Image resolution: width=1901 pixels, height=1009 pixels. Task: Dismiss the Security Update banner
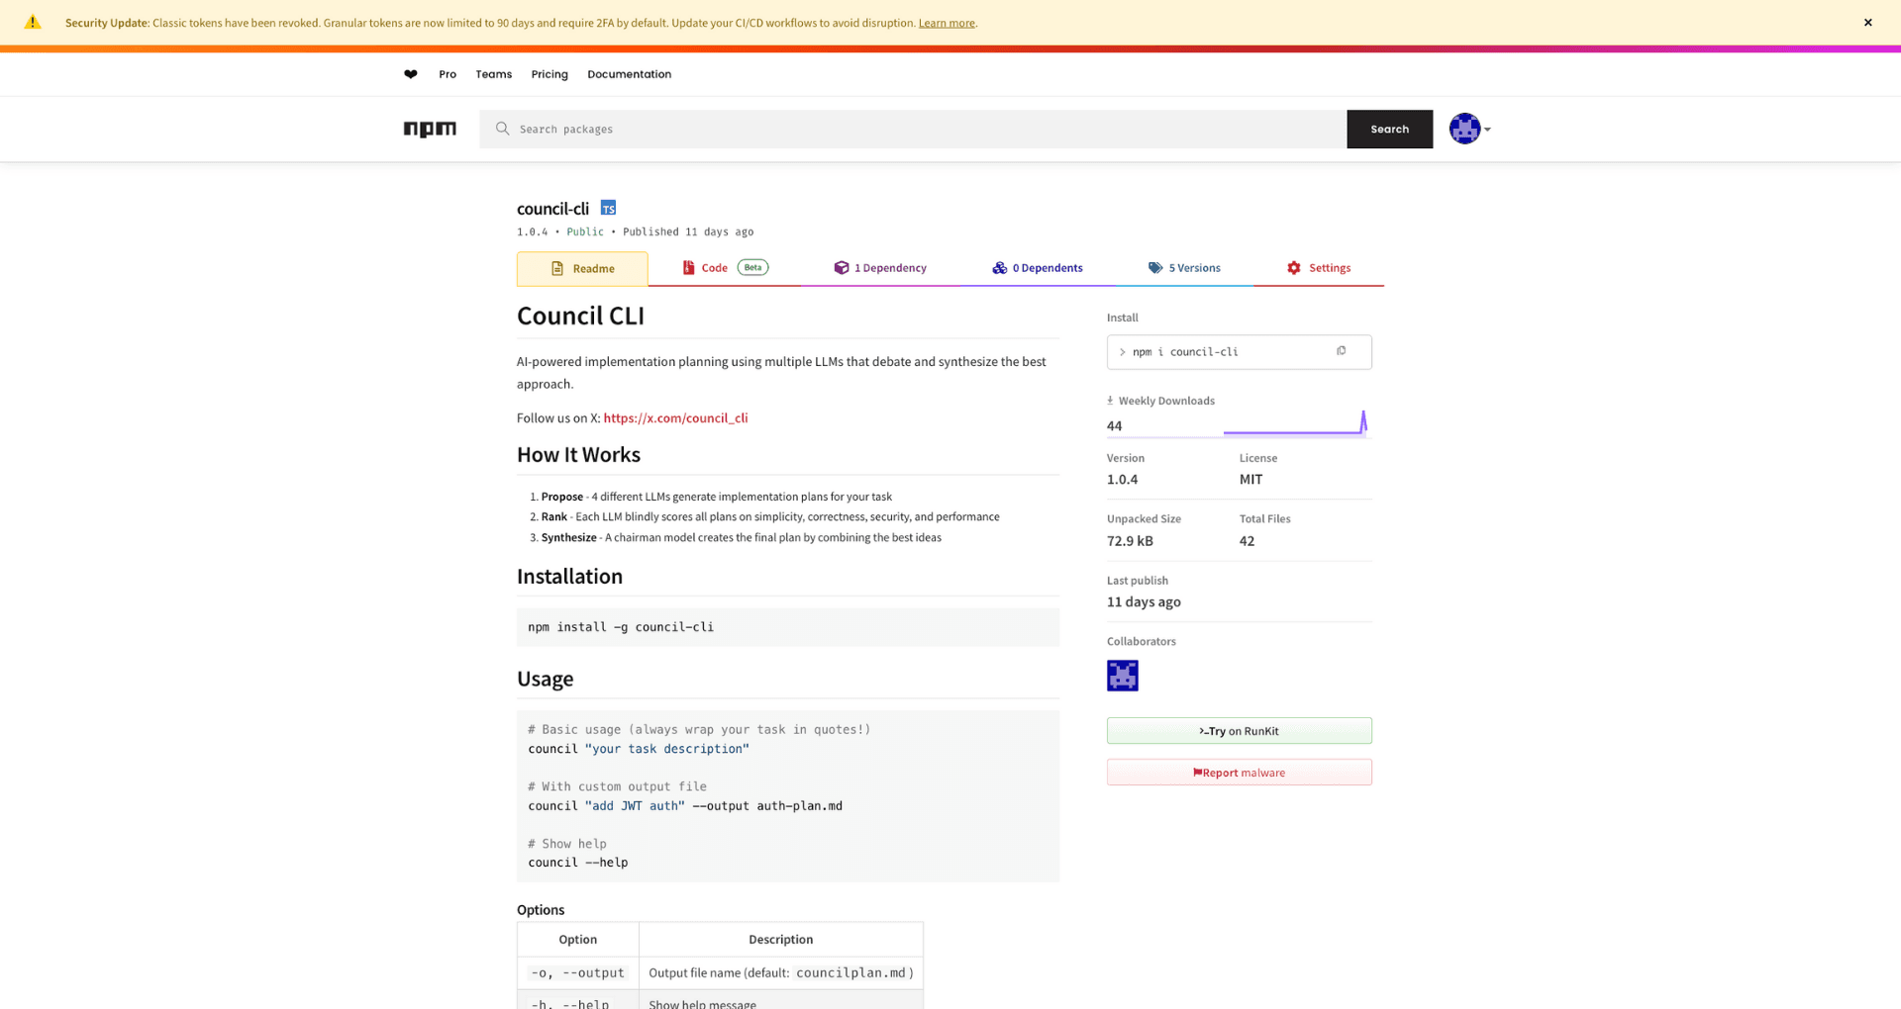click(1868, 22)
